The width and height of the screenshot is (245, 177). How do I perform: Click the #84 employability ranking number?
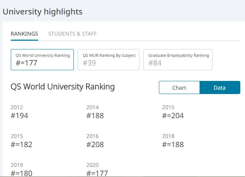(x=155, y=63)
